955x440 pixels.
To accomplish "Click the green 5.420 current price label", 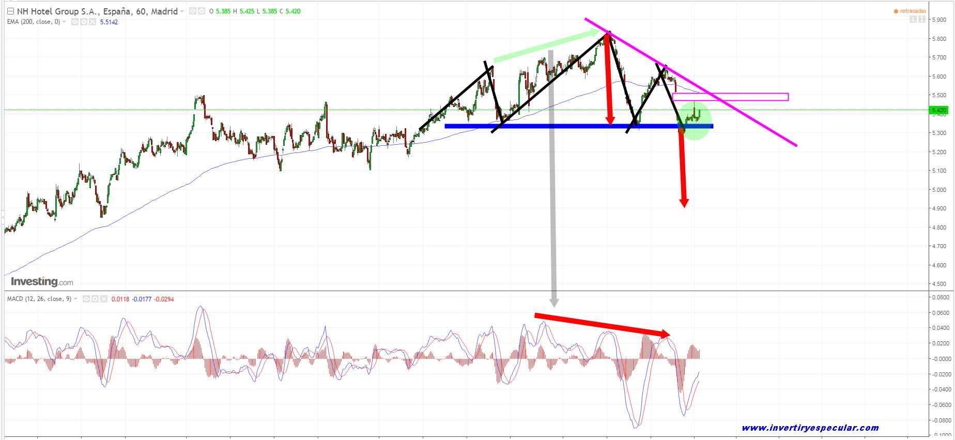I will pyautogui.click(x=938, y=110).
